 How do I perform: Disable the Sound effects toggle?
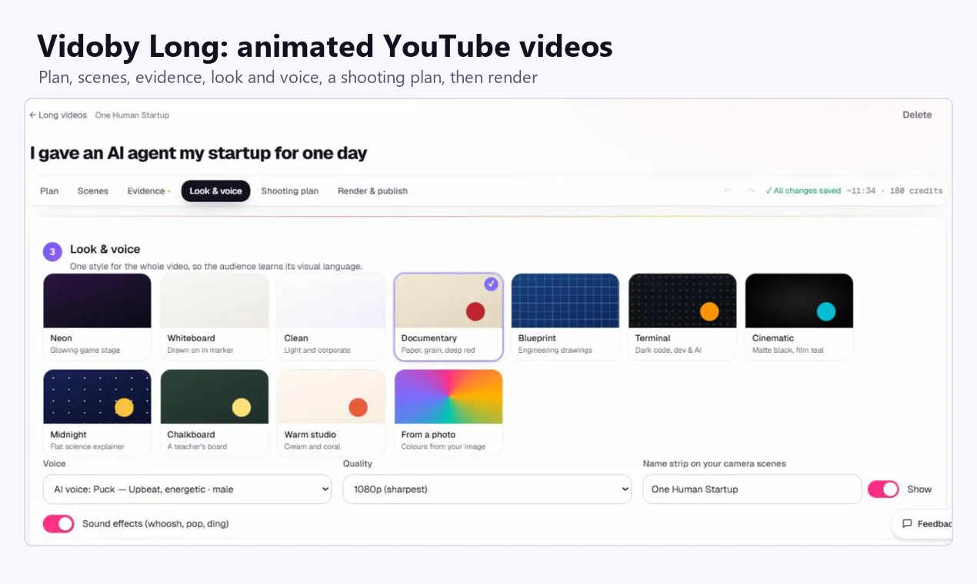[58, 524]
